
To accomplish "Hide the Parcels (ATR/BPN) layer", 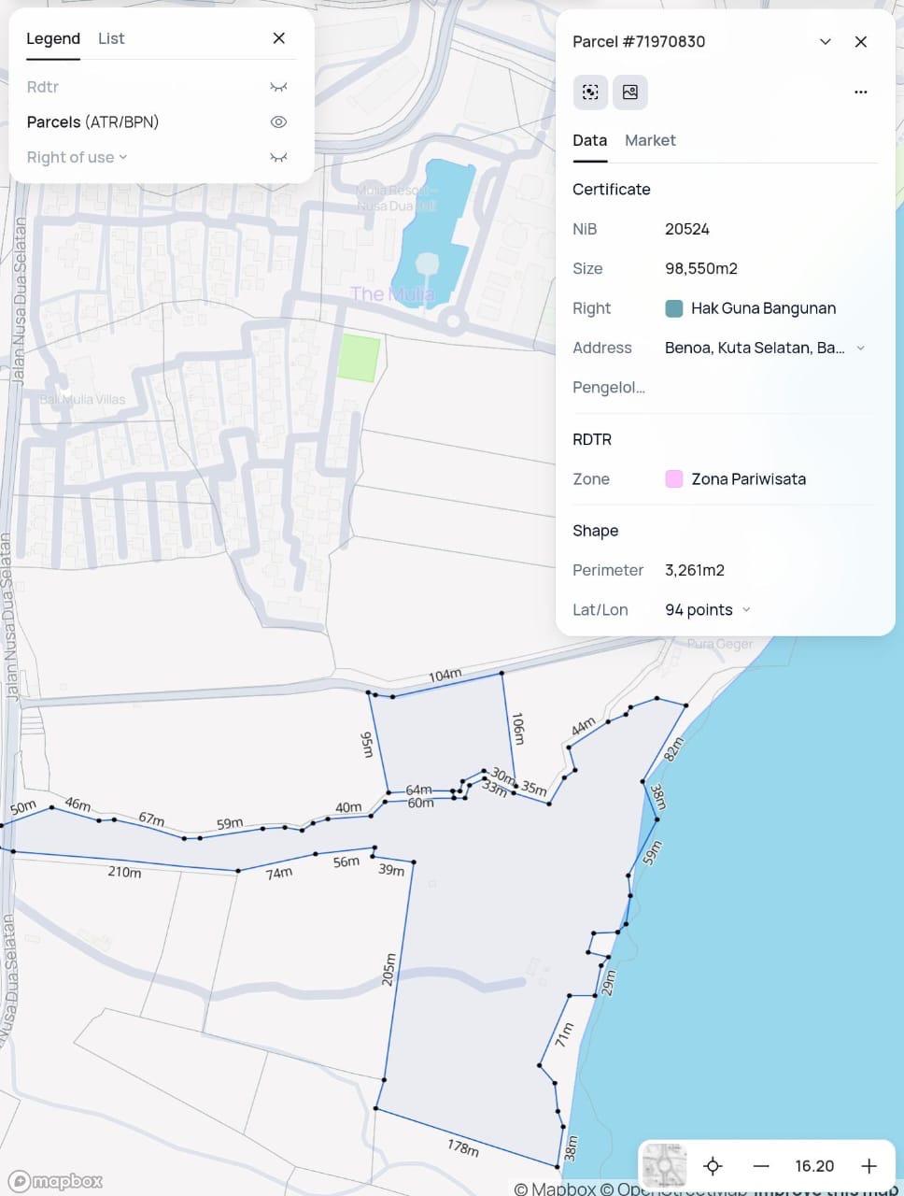I will click(x=278, y=122).
